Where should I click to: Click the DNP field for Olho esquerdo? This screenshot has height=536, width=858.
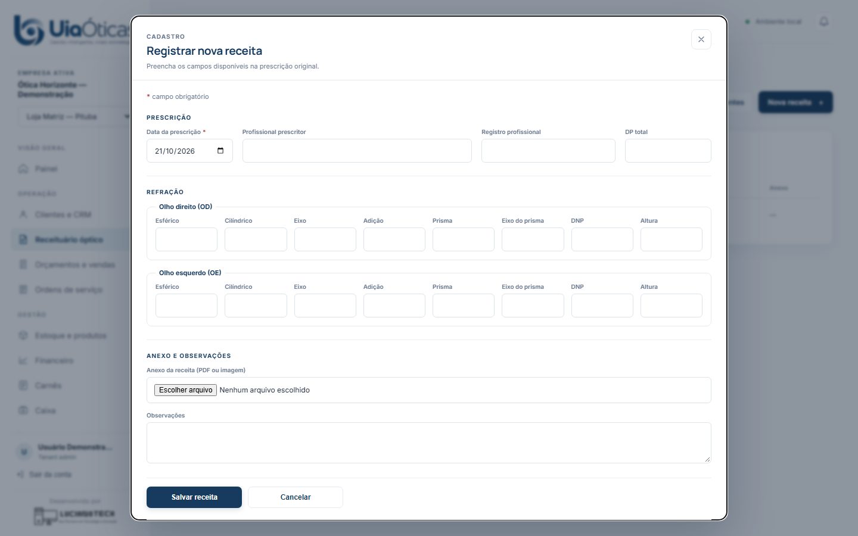(x=602, y=306)
